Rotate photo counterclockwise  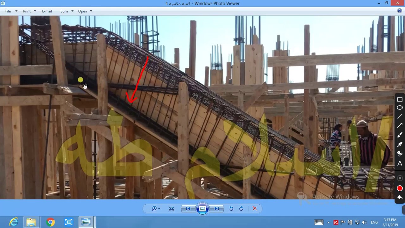coord(231,208)
